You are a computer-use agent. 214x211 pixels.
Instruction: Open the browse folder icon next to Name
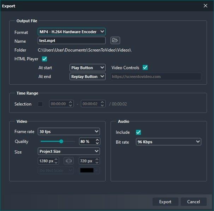coord(115,40)
